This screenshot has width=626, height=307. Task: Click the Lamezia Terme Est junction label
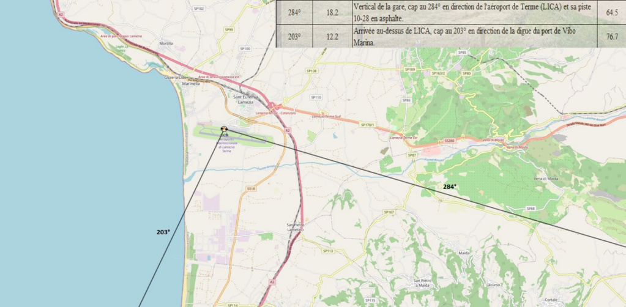pyautogui.click(x=404, y=138)
